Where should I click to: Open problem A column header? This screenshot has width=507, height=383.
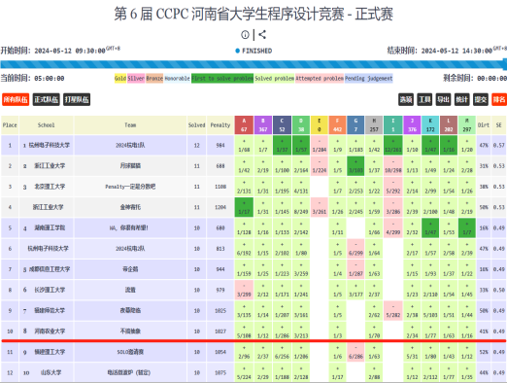pos(244,125)
